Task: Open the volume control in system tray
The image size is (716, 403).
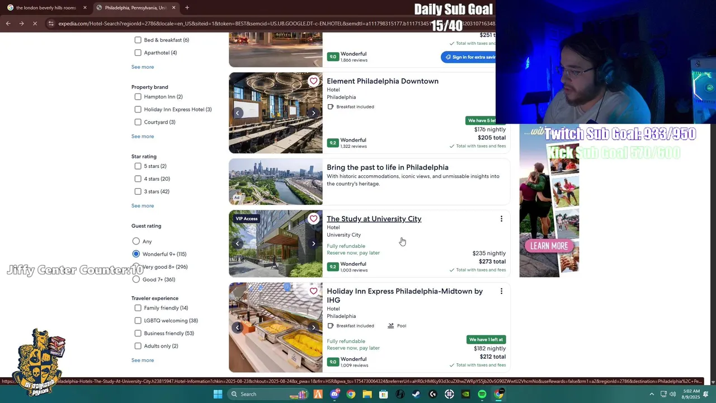Action: pyautogui.click(x=672, y=394)
